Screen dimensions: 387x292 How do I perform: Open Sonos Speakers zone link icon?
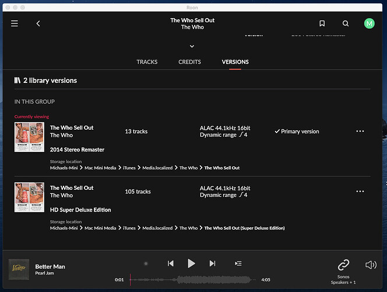[x=343, y=265]
